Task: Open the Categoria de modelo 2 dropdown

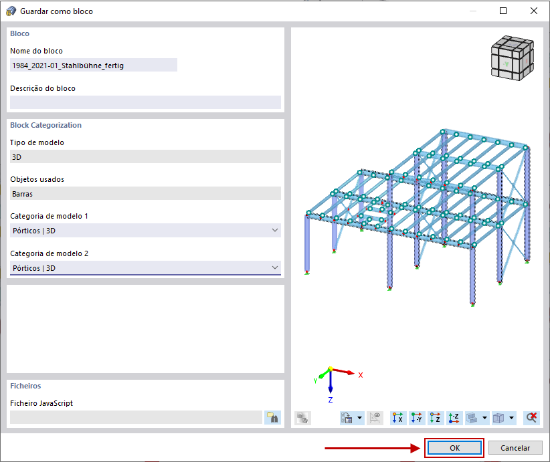Action: point(145,268)
